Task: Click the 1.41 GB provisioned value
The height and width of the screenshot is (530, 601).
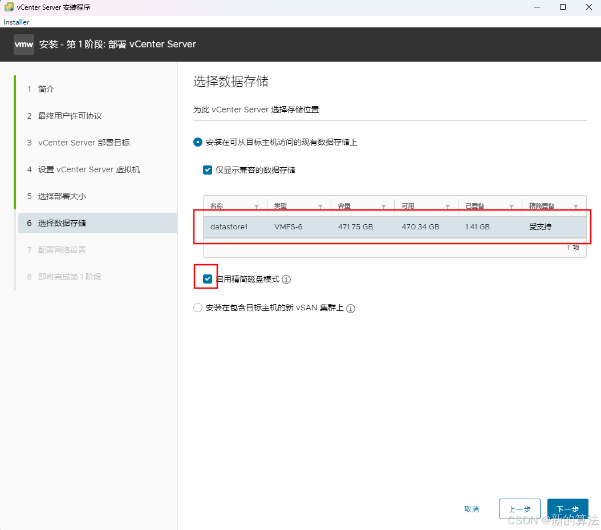Action: [x=477, y=226]
